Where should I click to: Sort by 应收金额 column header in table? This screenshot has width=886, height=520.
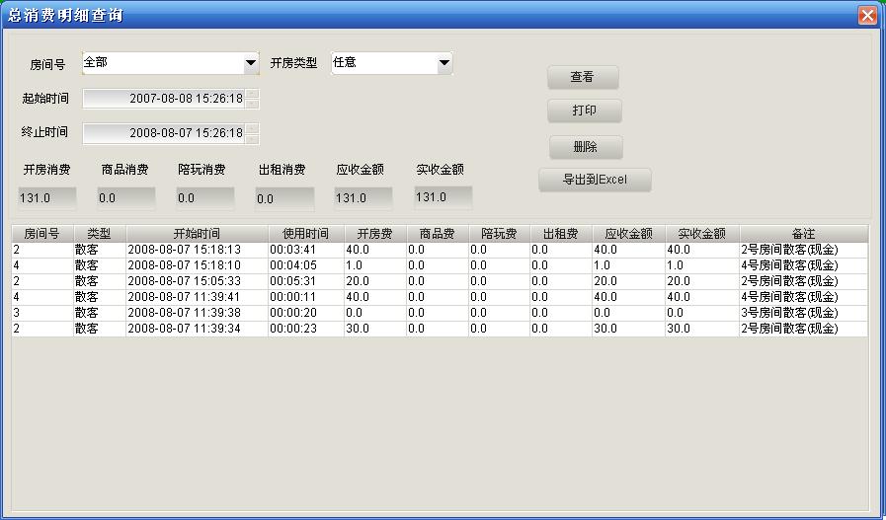point(628,234)
